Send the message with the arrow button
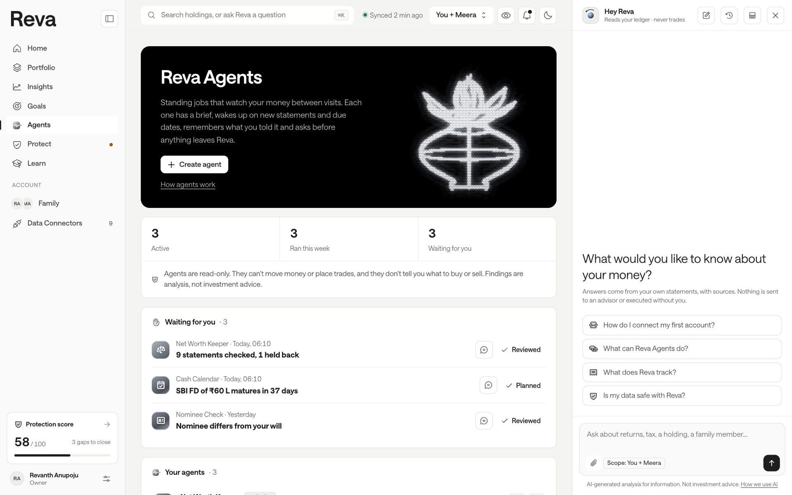This screenshot has height=495, width=792. (771, 463)
